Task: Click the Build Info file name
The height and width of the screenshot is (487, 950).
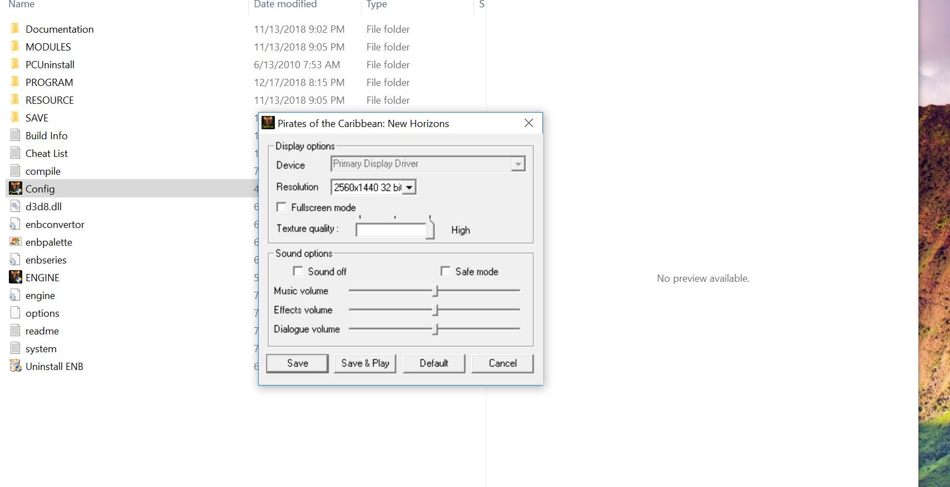Action: point(47,135)
